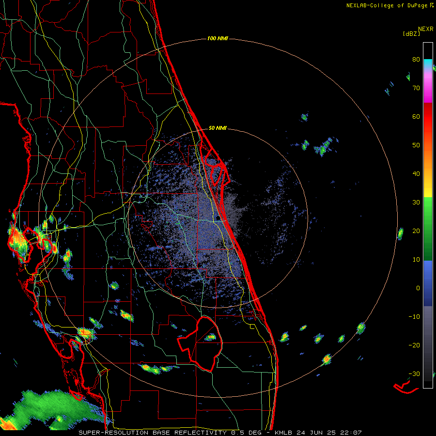Click the 0 value on dBZ scale

[418, 288]
